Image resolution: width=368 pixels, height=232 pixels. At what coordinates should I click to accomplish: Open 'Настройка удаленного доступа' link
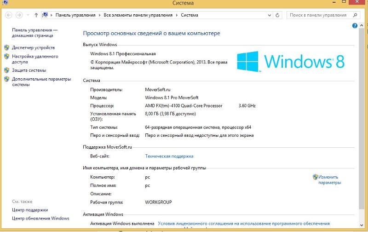(35, 59)
